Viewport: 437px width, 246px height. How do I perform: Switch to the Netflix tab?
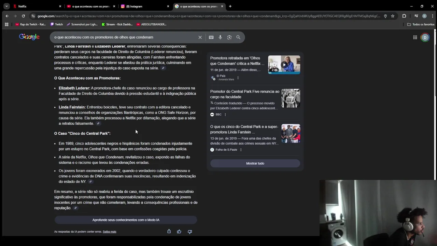pyautogui.click(x=37, y=6)
